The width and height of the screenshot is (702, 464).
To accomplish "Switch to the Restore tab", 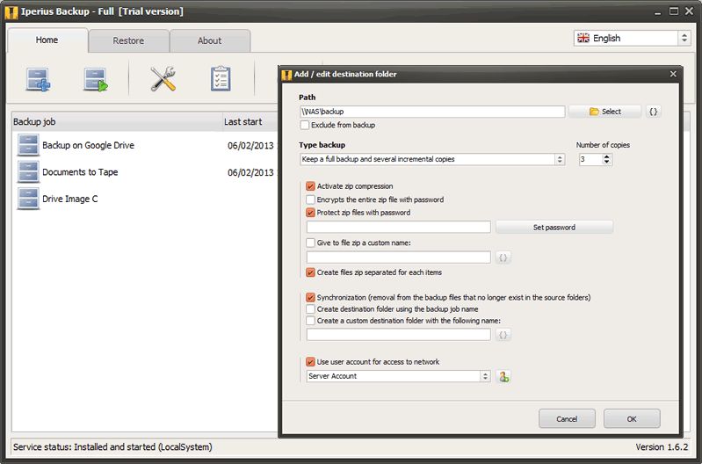I will pos(128,40).
